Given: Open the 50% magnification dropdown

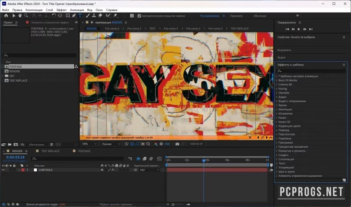Looking at the screenshot, I should point(89,144).
